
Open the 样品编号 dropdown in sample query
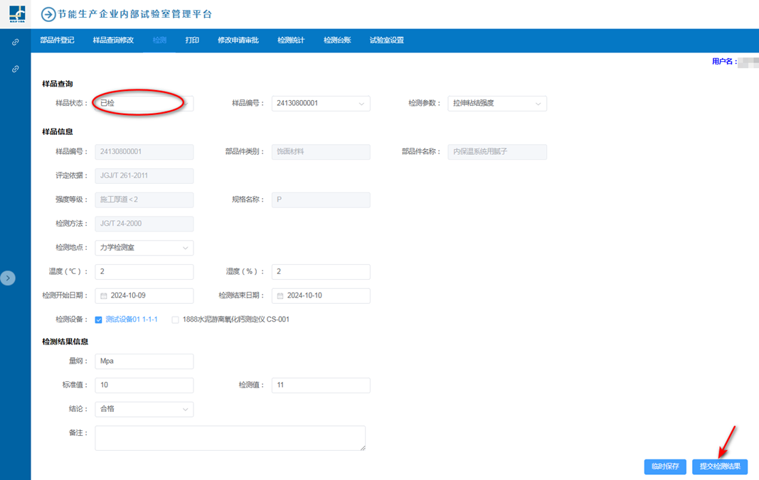(320, 104)
